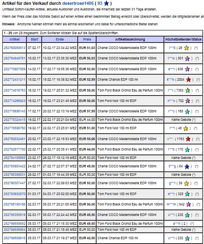Open item 252795350919
This screenshot has width=204, height=244.
click(x=14, y=215)
